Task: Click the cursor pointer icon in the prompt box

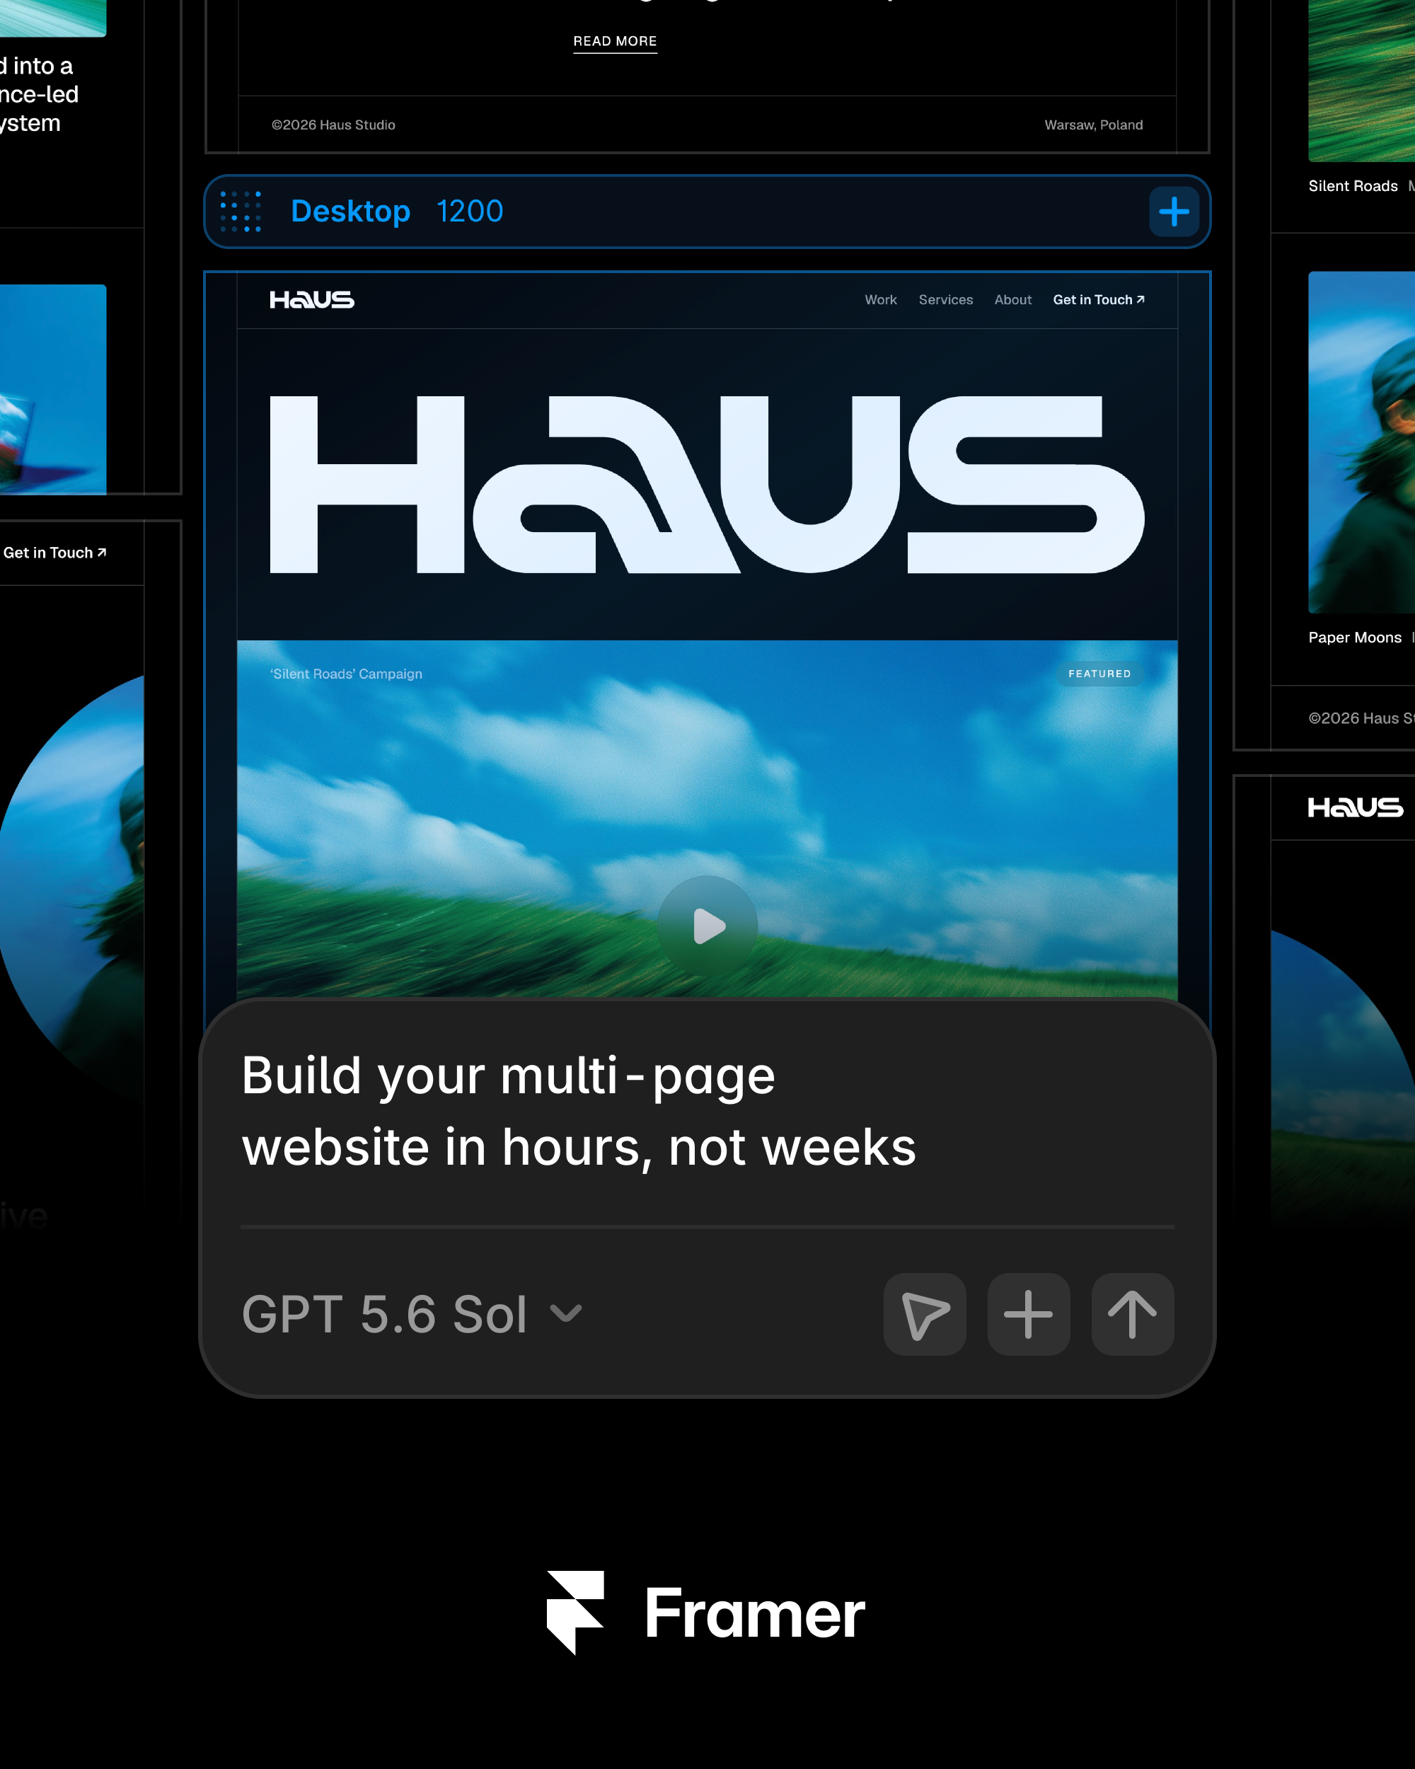Action: pos(925,1315)
